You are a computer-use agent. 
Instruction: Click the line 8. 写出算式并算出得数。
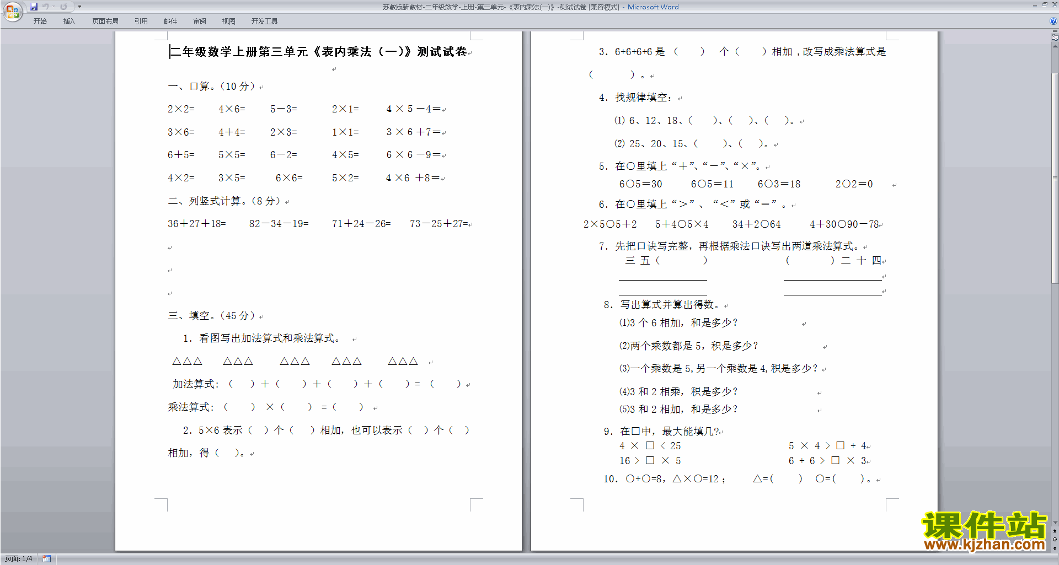point(661,305)
